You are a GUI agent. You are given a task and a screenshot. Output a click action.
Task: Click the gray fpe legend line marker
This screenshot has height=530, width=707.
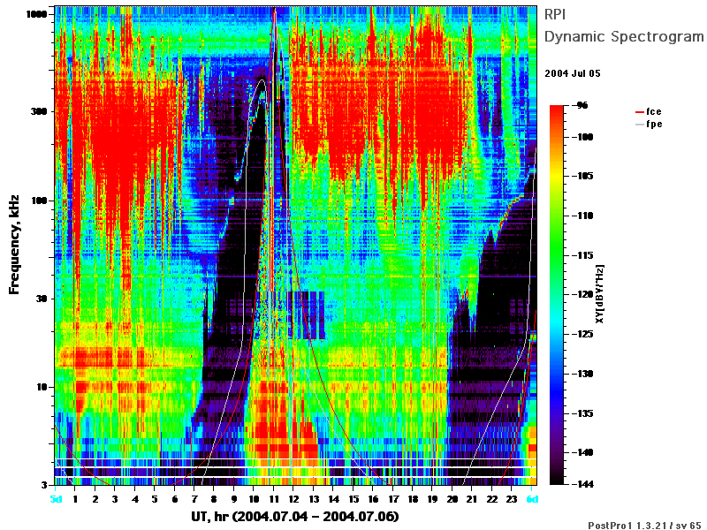point(640,125)
